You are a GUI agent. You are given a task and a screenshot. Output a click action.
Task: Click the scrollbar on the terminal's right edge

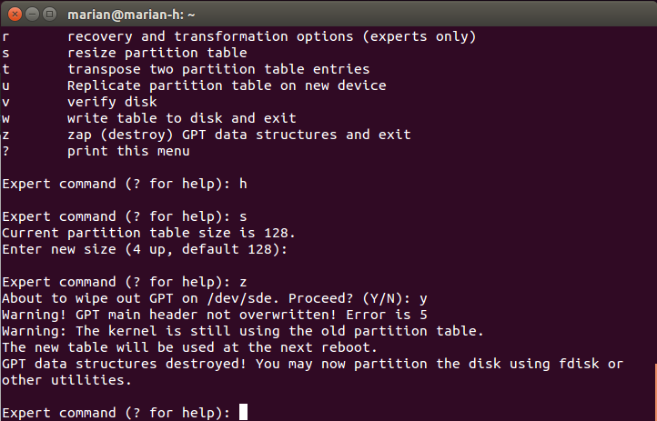655,392
